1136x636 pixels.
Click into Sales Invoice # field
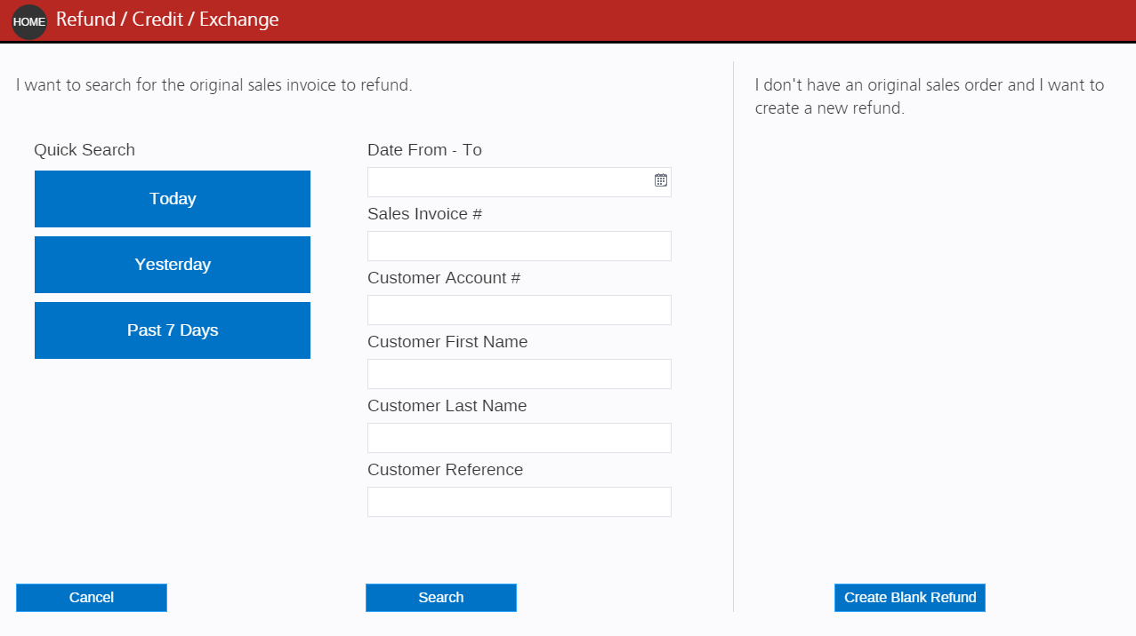pos(520,246)
